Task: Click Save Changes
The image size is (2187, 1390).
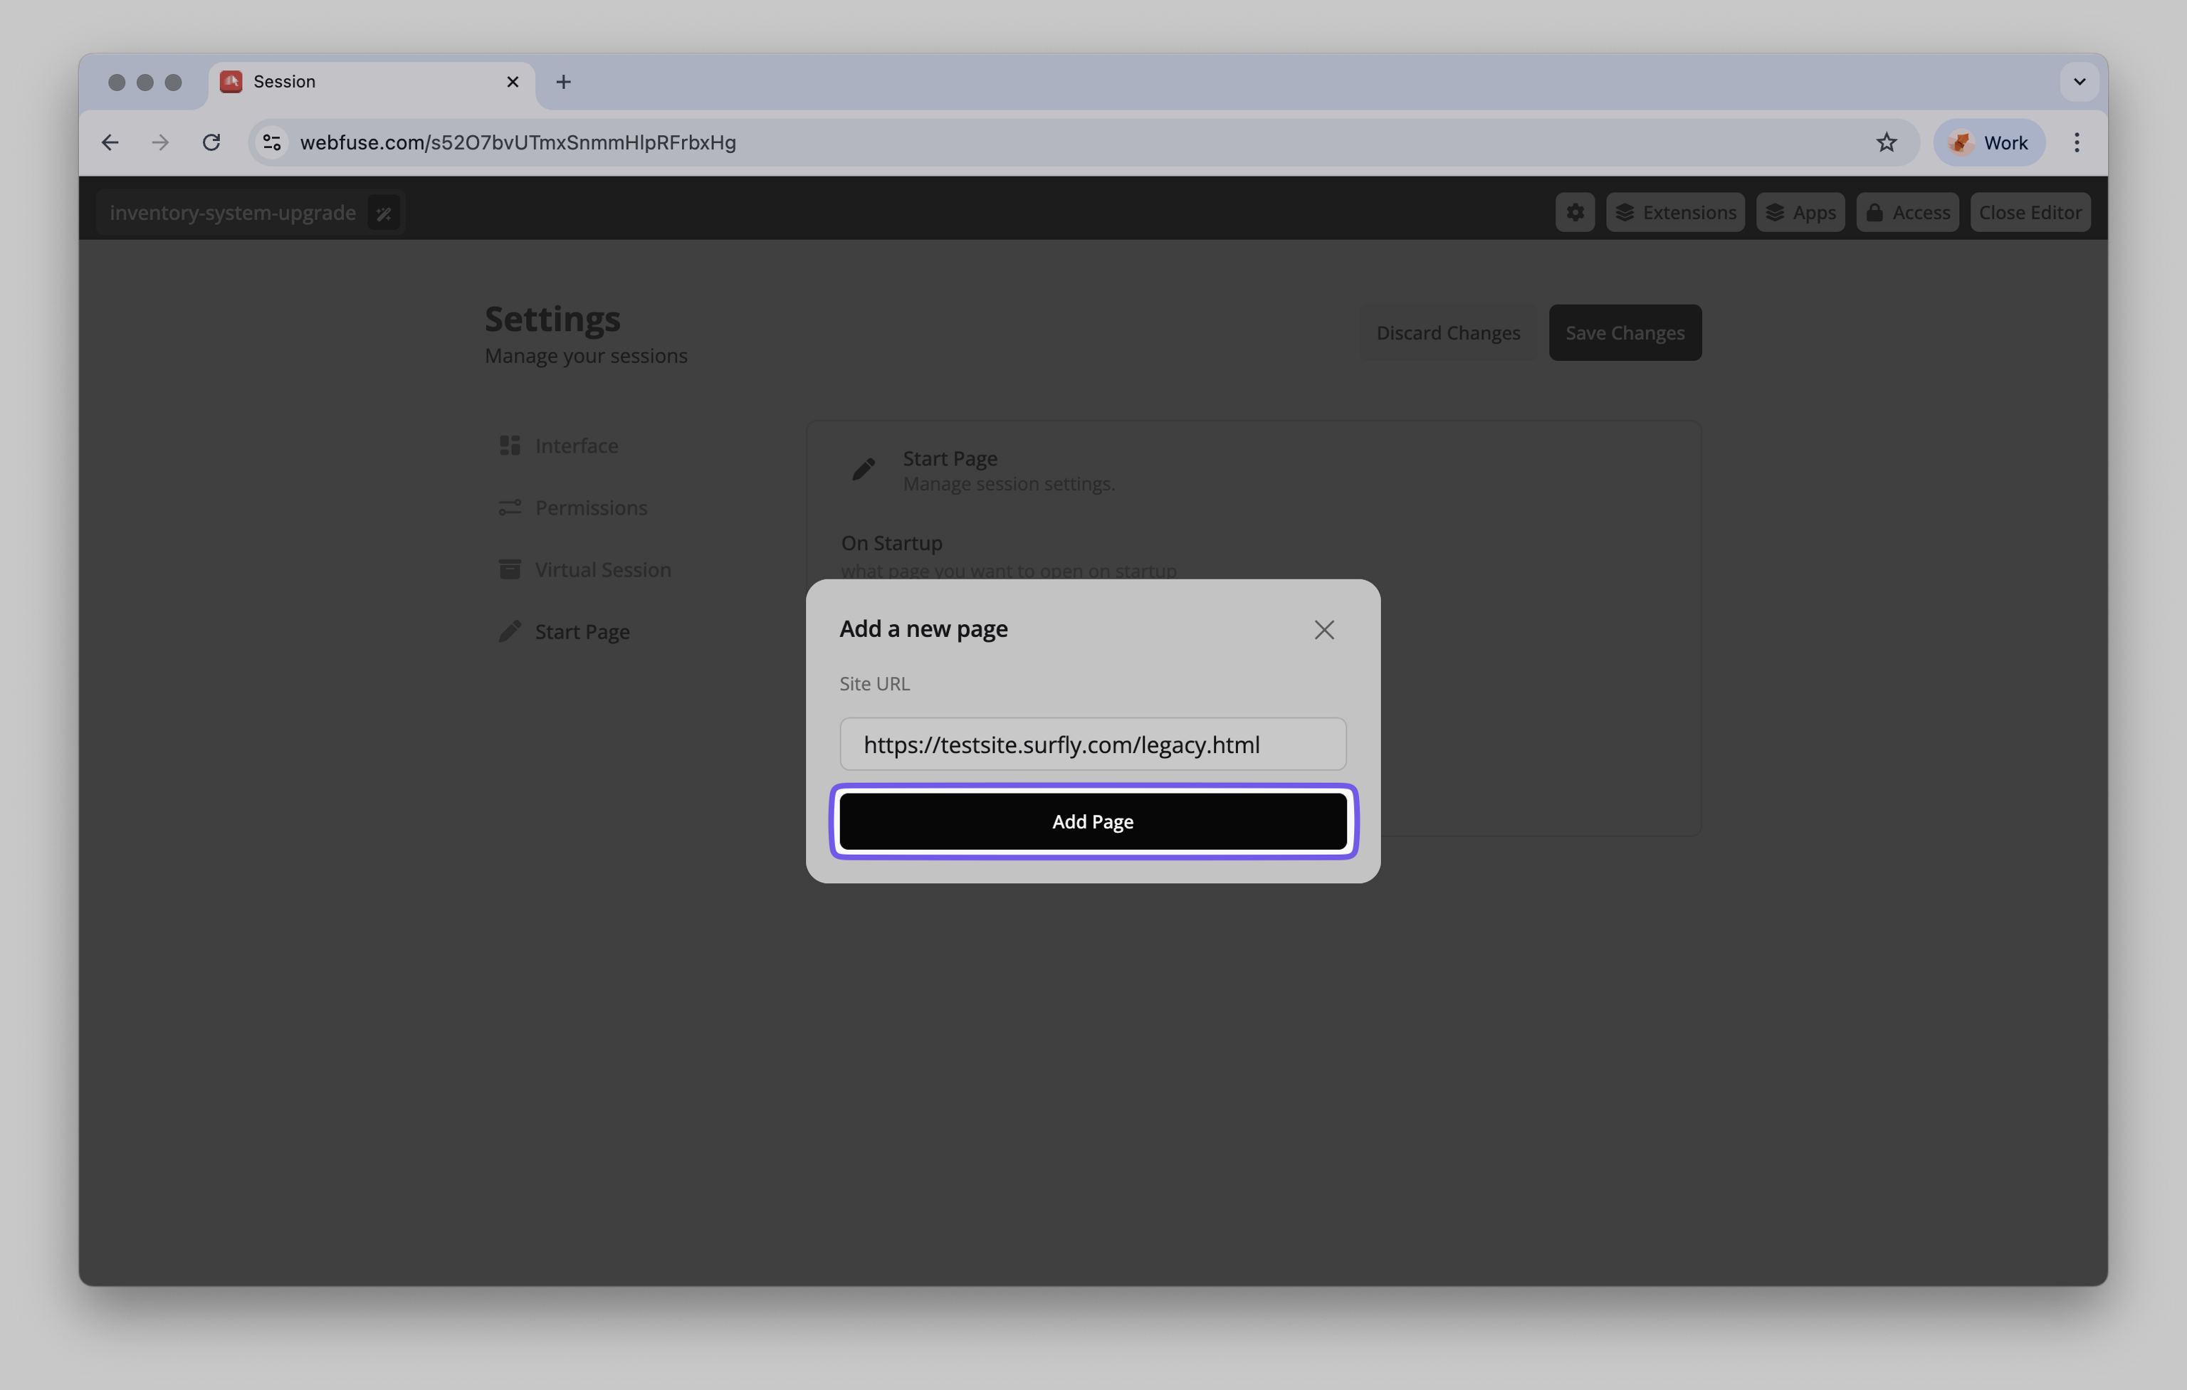Action: coord(1625,332)
